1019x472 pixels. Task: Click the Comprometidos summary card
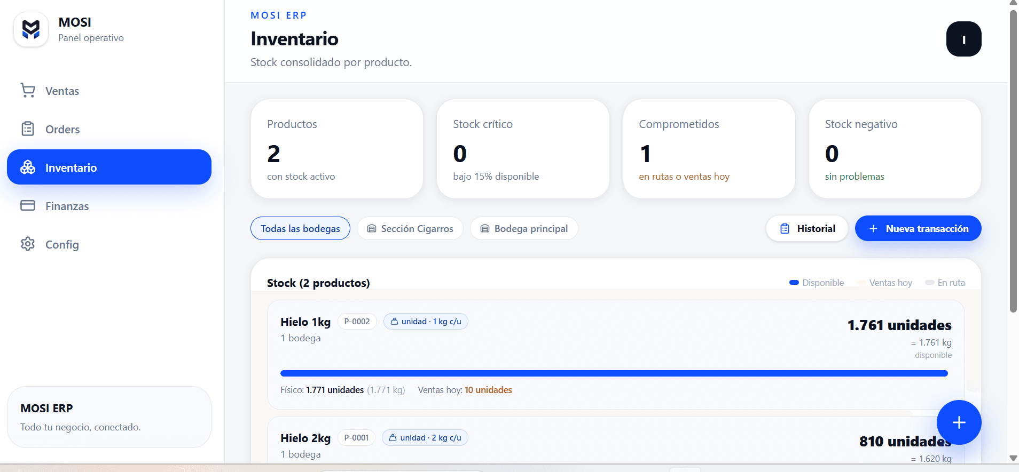(x=709, y=149)
